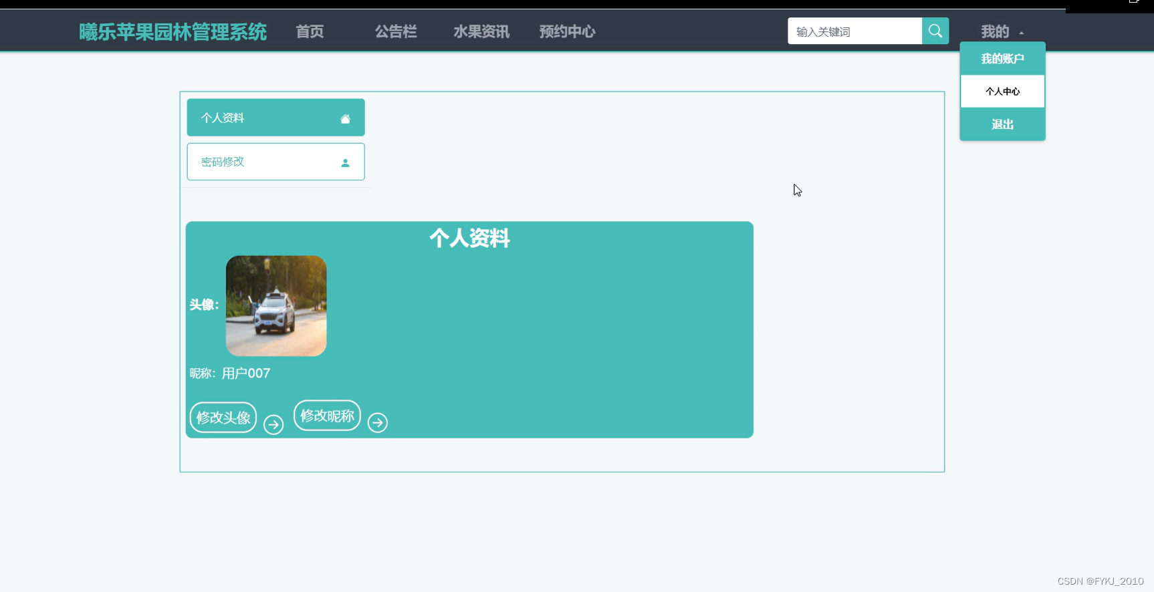This screenshot has height=592, width=1154.
Task: Click the car avatar image
Action: (276, 306)
